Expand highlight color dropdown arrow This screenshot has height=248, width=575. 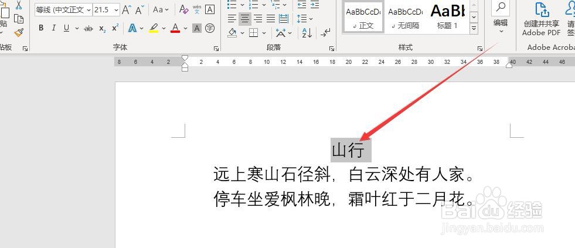pyautogui.click(x=164, y=28)
